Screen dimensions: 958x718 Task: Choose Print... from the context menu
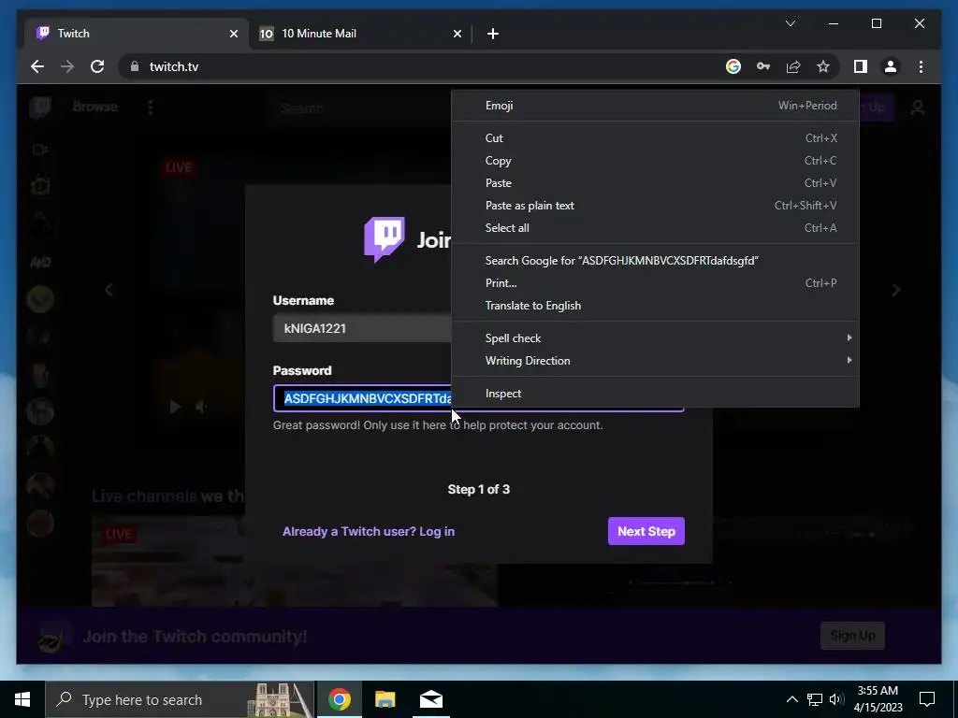[x=655, y=283]
